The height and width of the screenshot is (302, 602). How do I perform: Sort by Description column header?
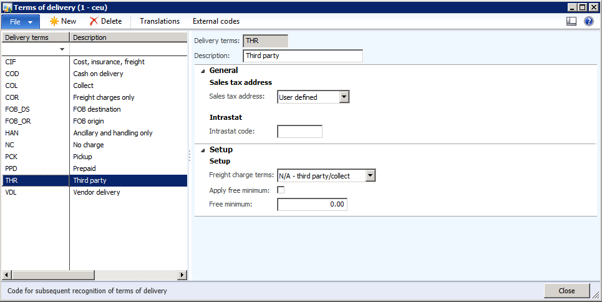coord(128,37)
